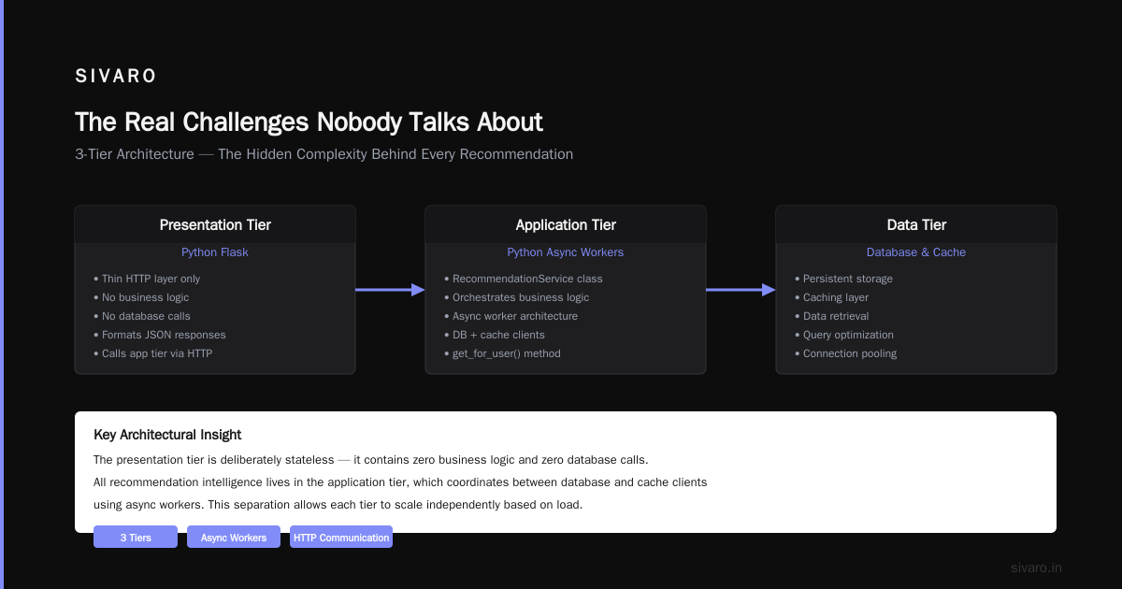Select the get_for_user() method bullet
This screenshot has height=589, width=1122.
coord(502,353)
